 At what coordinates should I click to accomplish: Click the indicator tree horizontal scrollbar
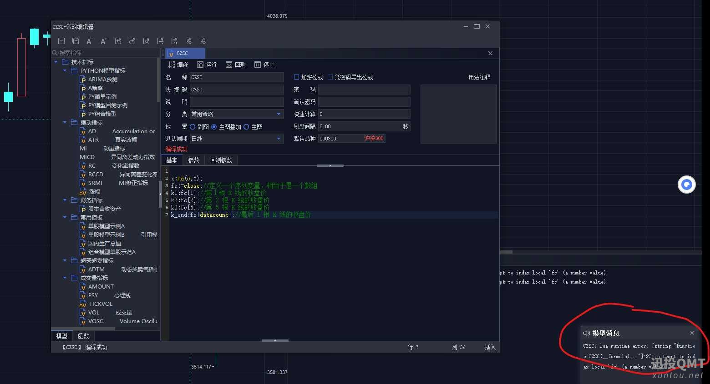pyautogui.click(x=83, y=328)
